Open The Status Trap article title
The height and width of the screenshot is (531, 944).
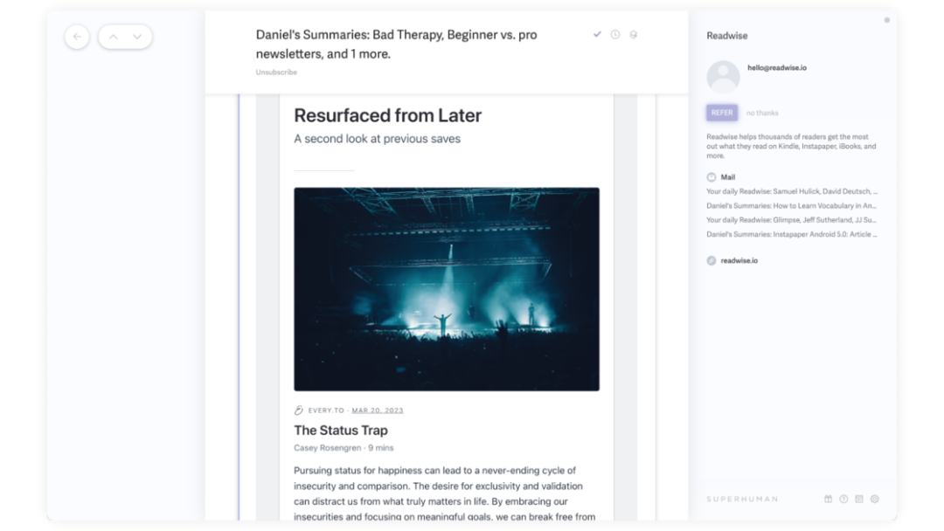pyautogui.click(x=341, y=430)
